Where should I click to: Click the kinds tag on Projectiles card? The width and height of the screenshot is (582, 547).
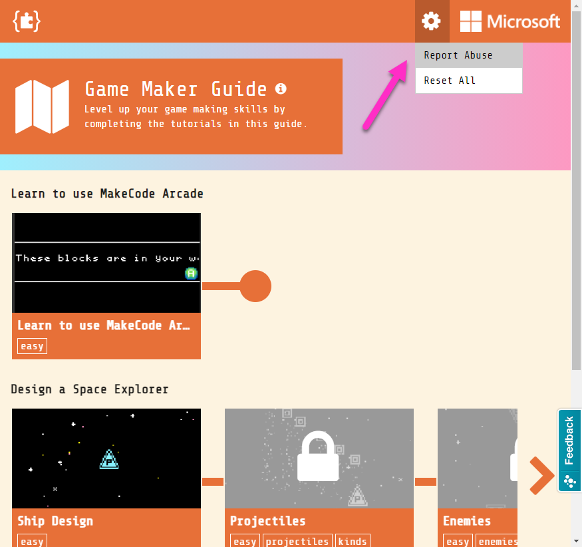[353, 541]
